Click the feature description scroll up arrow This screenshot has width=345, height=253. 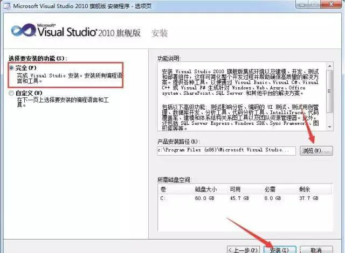[329, 66]
